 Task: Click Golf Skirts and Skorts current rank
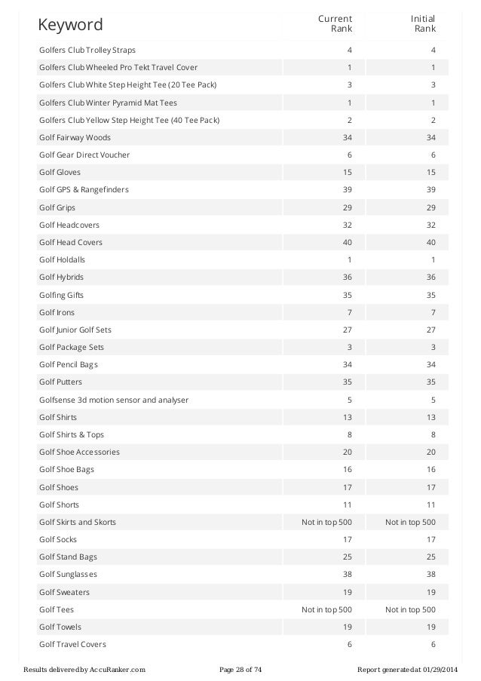[x=326, y=522]
